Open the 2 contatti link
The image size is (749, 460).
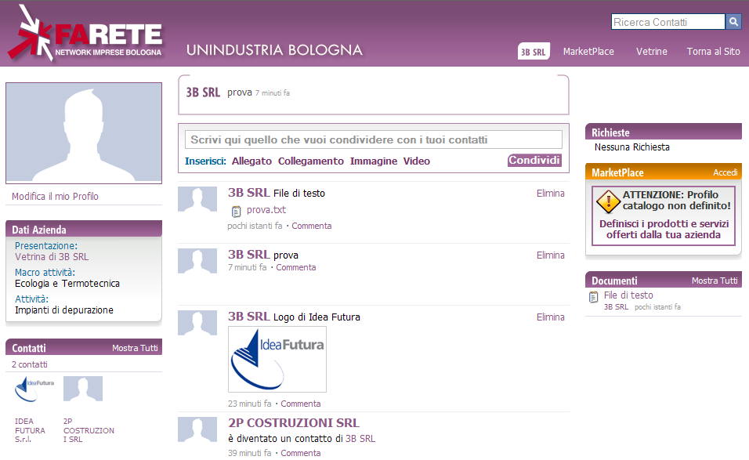[x=30, y=364]
